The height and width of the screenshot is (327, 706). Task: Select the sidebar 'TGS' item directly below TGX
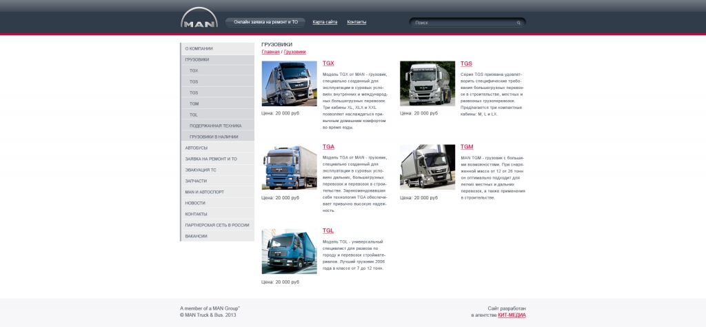point(217,81)
